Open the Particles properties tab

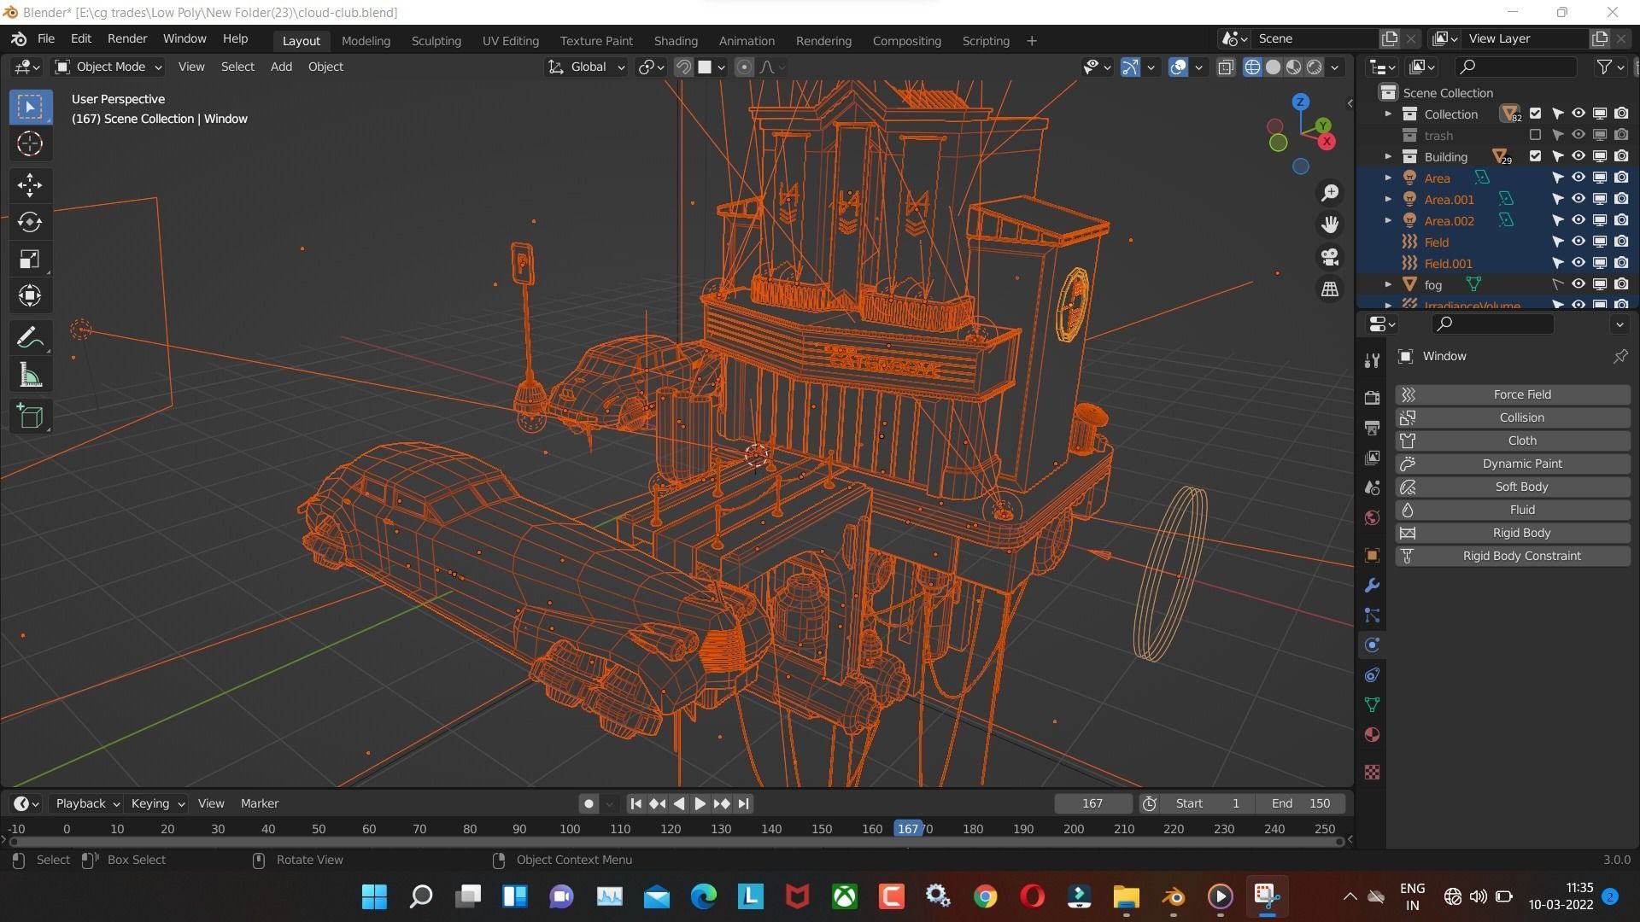pyautogui.click(x=1372, y=616)
